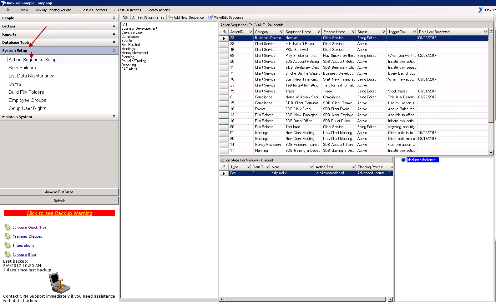Click the red Backup Warning banner
Screen dimensions: 496x302
point(59,213)
